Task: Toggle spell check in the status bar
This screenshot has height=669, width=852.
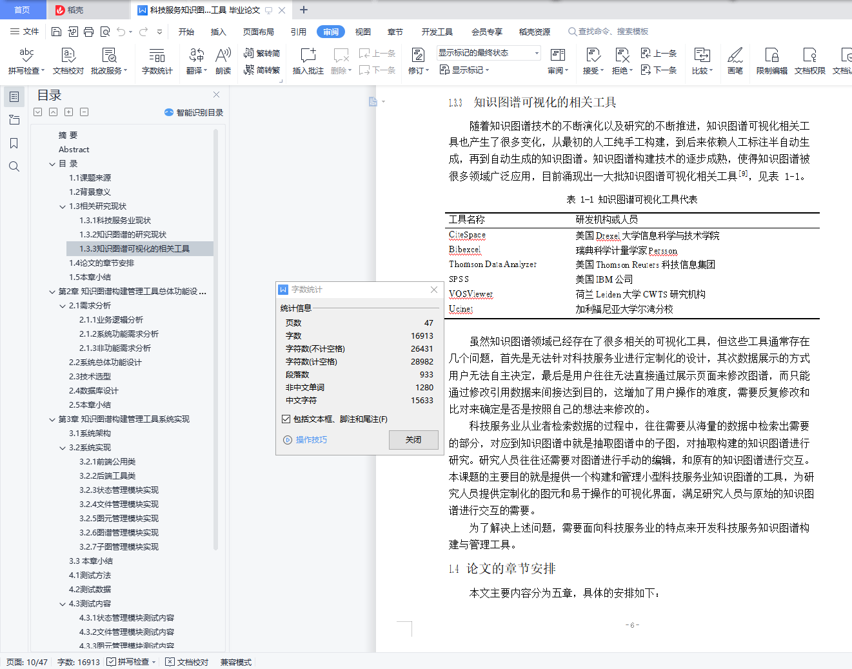Action: 132,662
